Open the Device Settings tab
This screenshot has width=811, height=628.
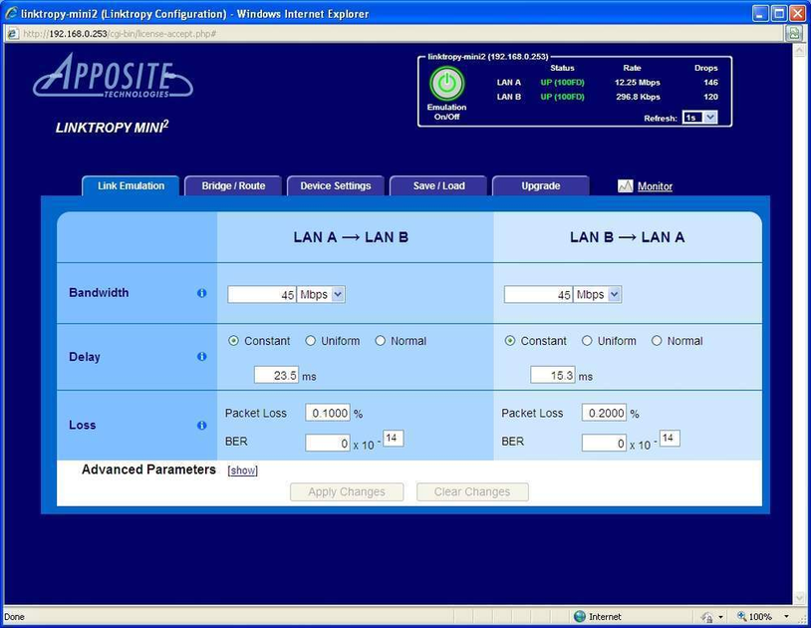coord(335,184)
